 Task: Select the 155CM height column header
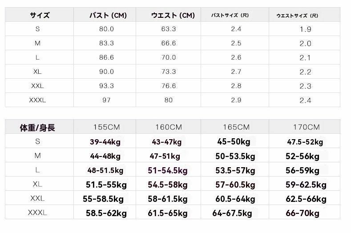coord(107,127)
